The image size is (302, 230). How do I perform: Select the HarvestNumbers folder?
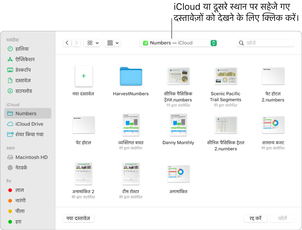[131, 76]
